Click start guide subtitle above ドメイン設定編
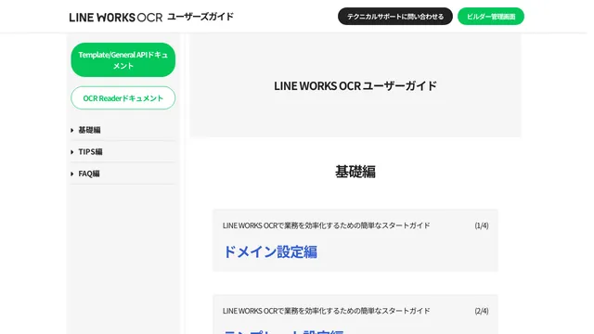594x334 pixels. click(326, 225)
